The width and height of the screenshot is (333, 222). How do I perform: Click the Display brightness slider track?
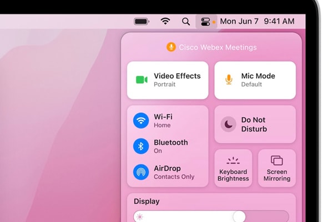[211, 216]
